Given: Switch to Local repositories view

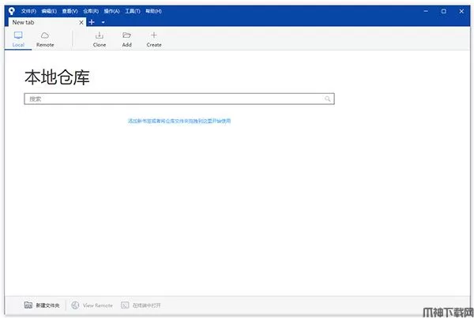Looking at the screenshot, I should click(x=18, y=39).
